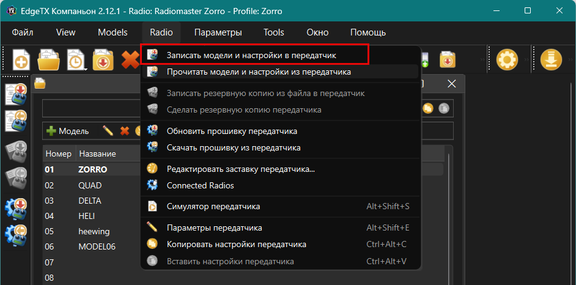Select Сделать резервную копию передатчика

pyautogui.click(x=281, y=109)
